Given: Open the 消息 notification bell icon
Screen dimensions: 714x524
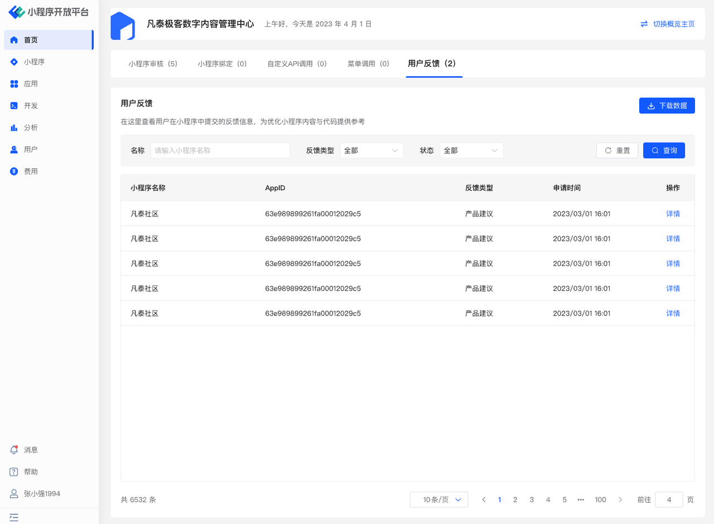Looking at the screenshot, I should tap(14, 450).
